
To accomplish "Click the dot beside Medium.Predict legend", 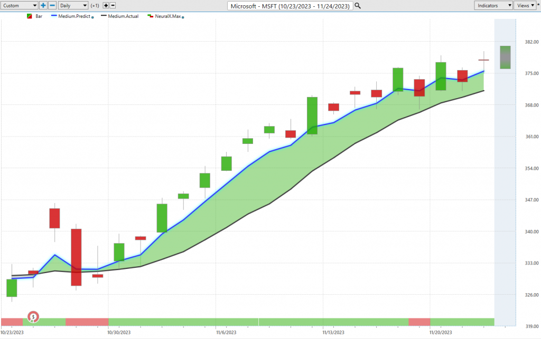I will pos(92,17).
